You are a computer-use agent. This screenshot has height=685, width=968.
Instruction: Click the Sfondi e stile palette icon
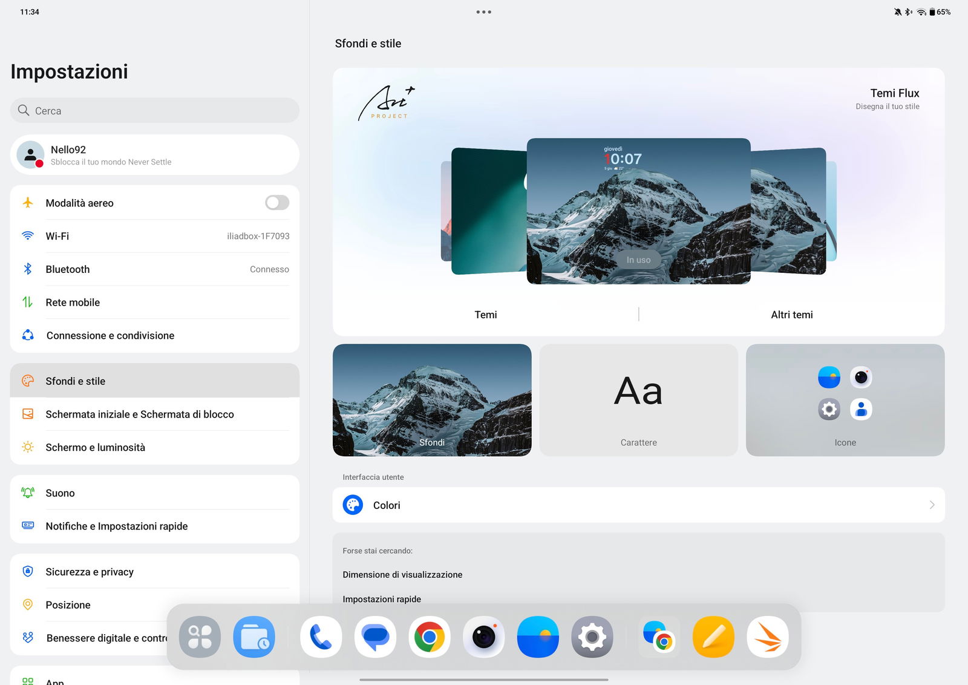28,381
